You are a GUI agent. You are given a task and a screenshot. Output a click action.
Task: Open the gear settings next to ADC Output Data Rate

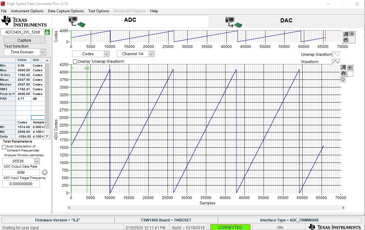(45, 172)
